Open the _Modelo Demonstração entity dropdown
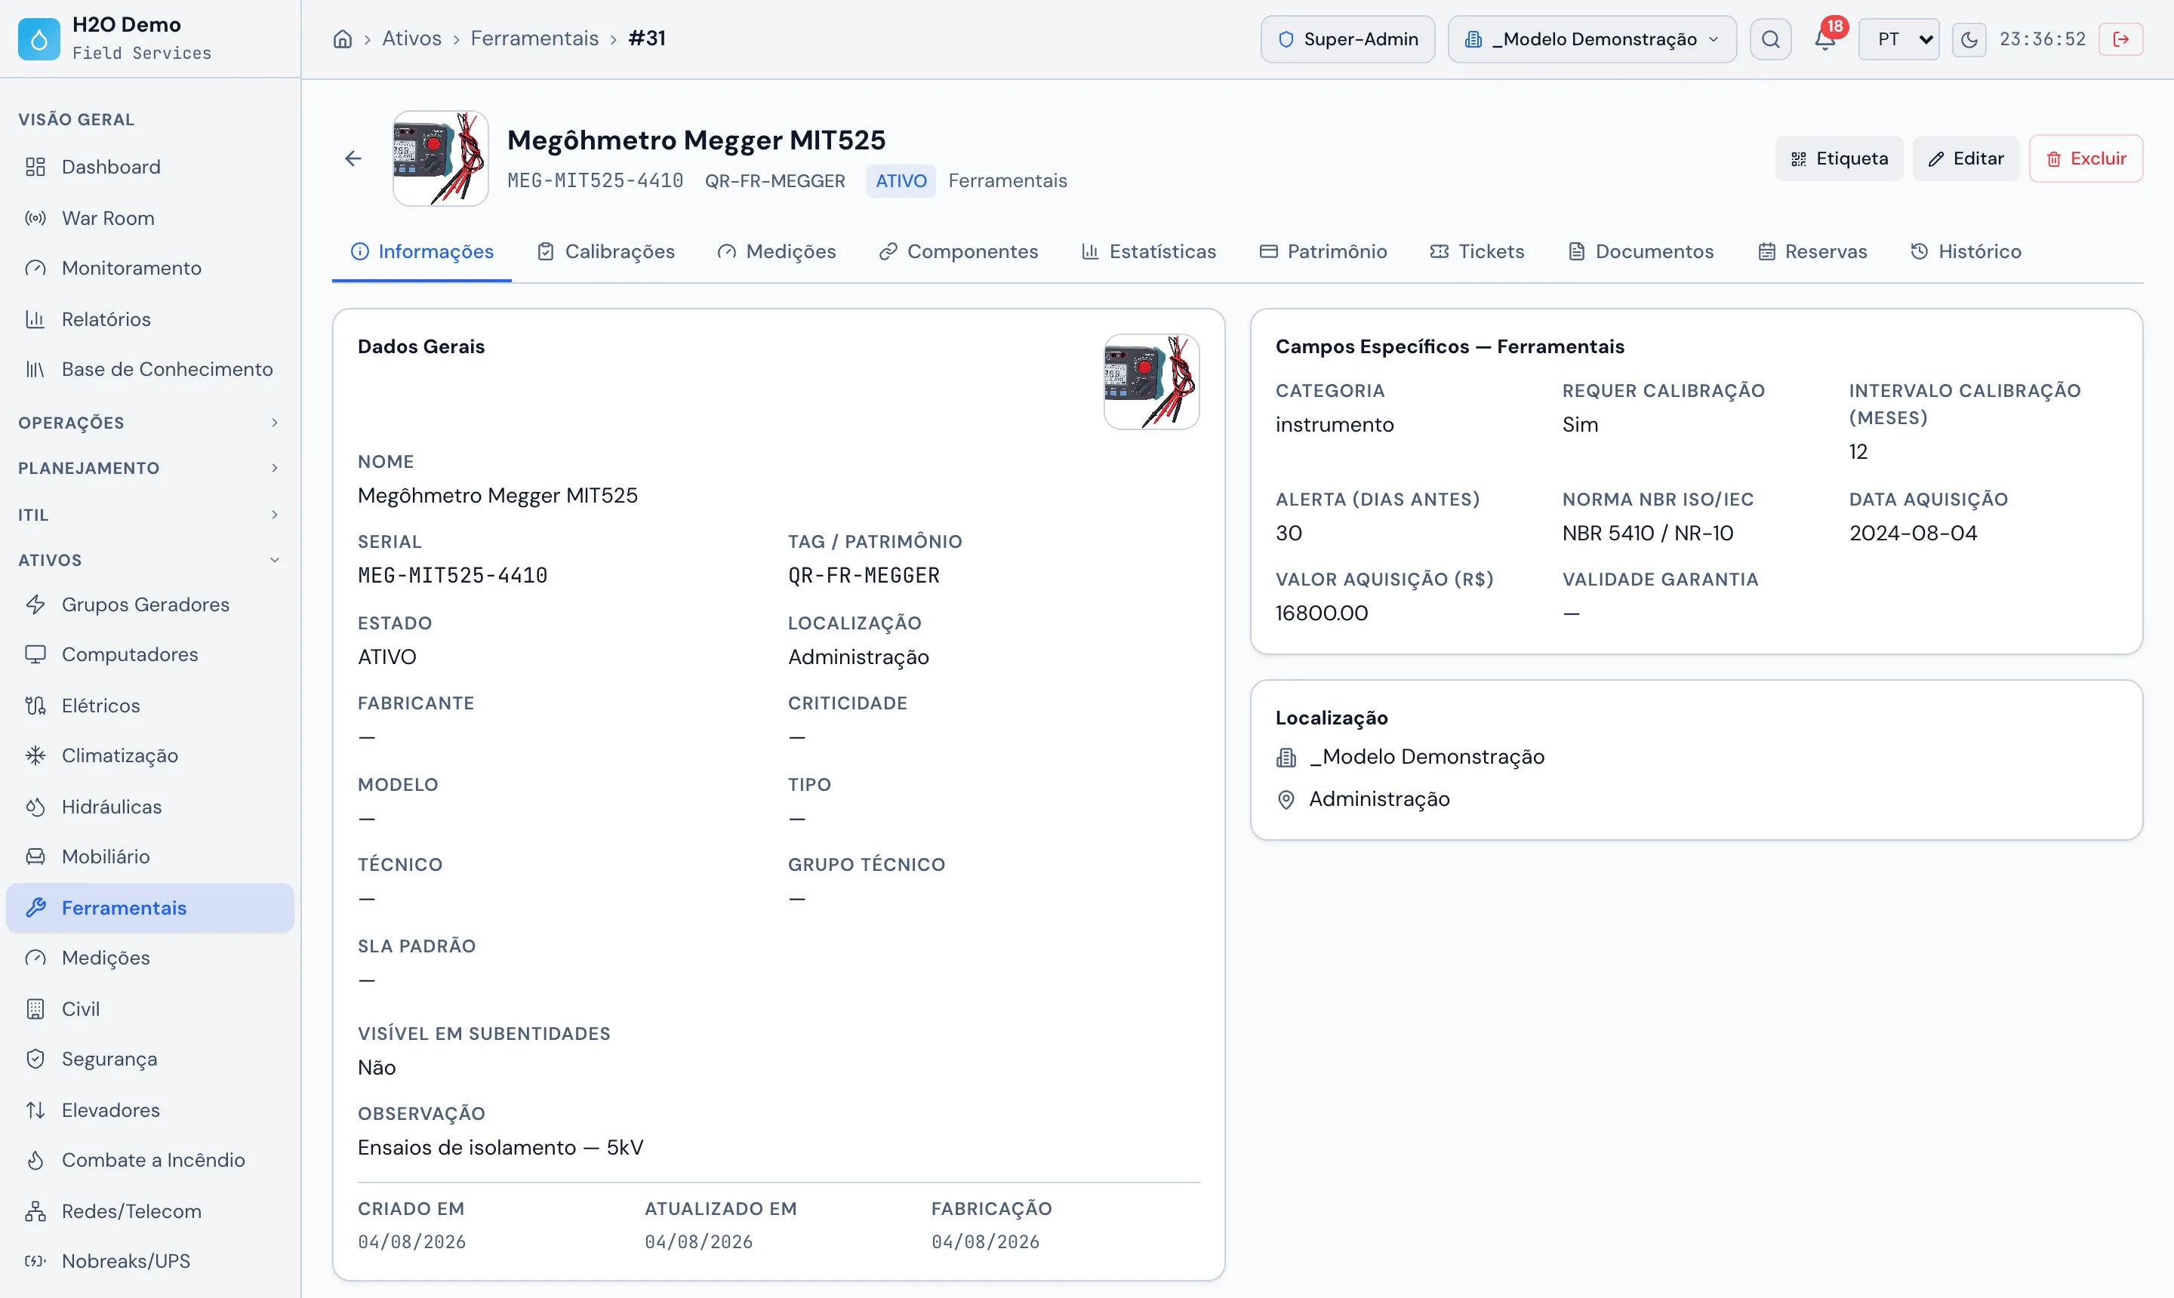Screen dimensions: 2174x1298 (1591, 39)
